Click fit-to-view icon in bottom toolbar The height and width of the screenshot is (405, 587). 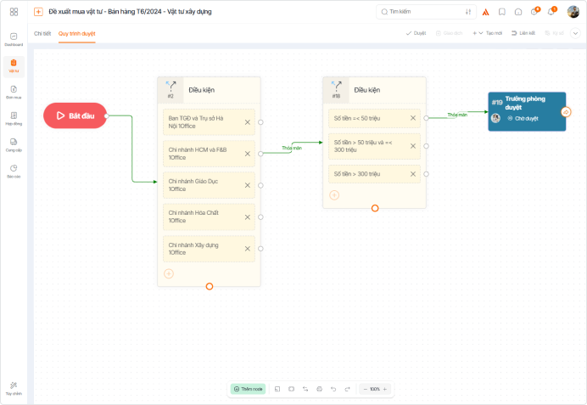pos(277,389)
